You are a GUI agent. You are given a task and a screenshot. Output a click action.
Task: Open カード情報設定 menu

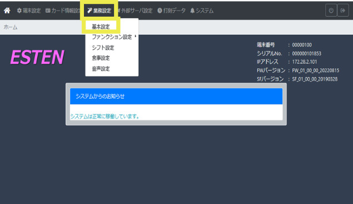tap(63, 11)
